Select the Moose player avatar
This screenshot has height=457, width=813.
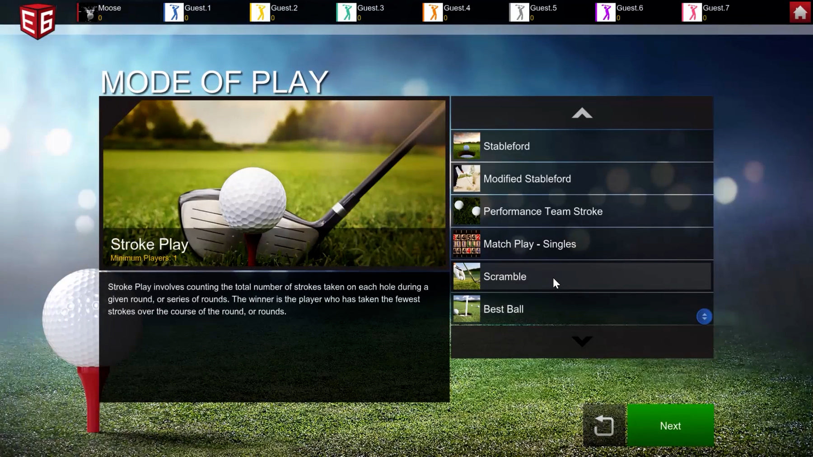[x=89, y=13]
